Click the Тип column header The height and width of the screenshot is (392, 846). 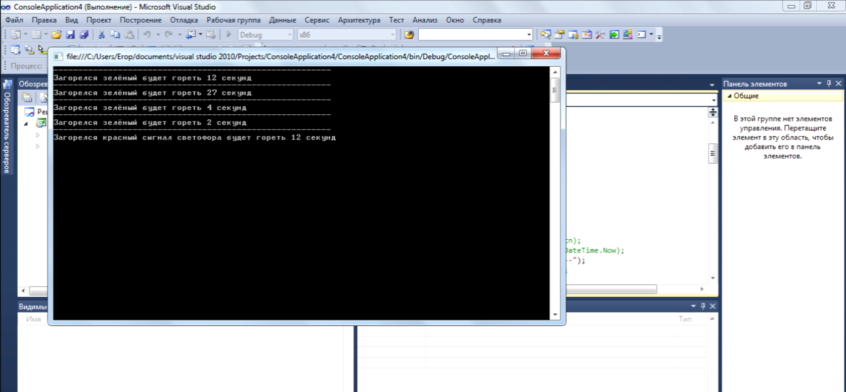[x=685, y=319]
